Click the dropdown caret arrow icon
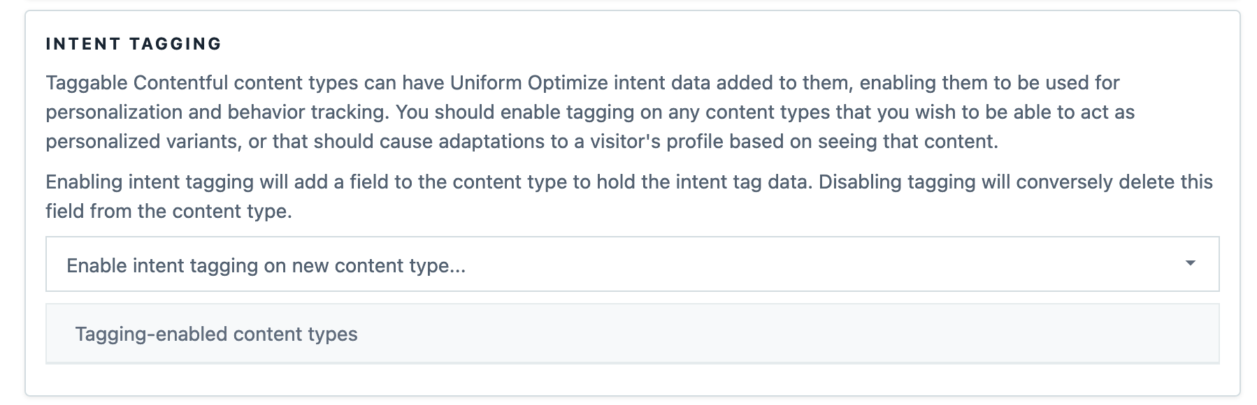The height and width of the screenshot is (405, 1257). pyautogui.click(x=1190, y=263)
